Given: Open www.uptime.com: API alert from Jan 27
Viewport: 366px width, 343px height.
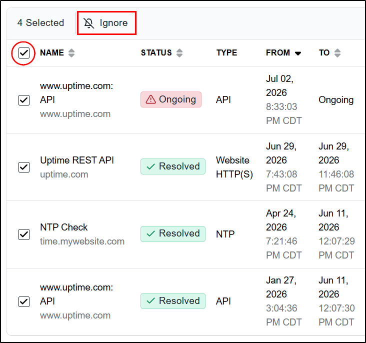Looking at the screenshot, I should coord(76,294).
